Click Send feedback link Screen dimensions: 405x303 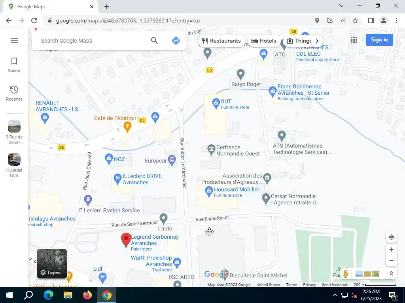click(335, 284)
